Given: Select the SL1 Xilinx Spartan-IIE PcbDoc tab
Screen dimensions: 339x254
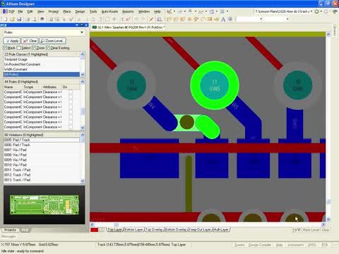Looking at the screenshot, I should click(x=128, y=28).
